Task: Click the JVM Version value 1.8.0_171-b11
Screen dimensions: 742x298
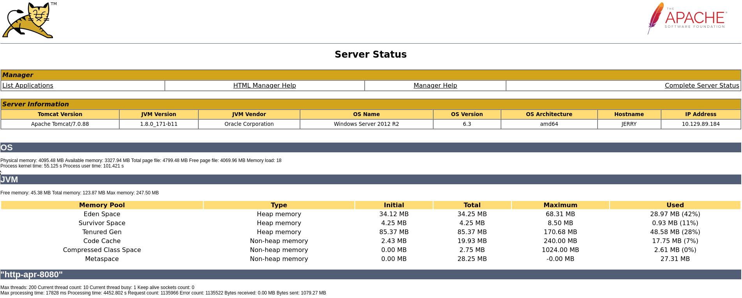Action: [x=159, y=124]
